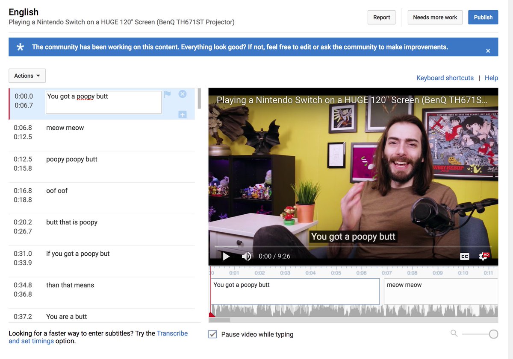Screen dimensions: 513x359
Task: Click the flag icon on the first subtitle
Action: tap(168, 94)
